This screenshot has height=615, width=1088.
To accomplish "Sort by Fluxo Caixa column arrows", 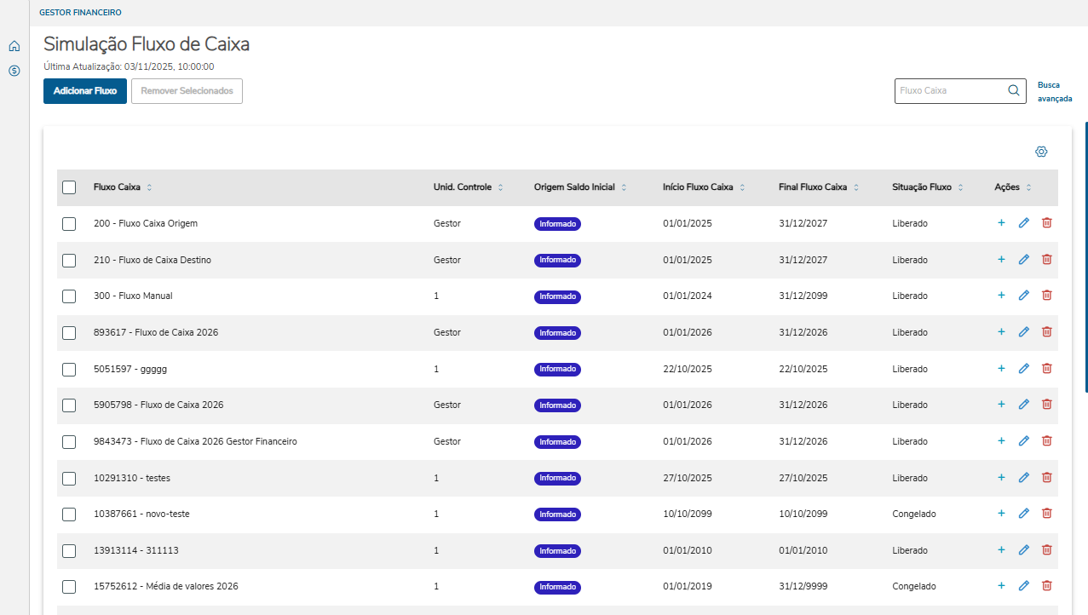I will pos(150,187).
